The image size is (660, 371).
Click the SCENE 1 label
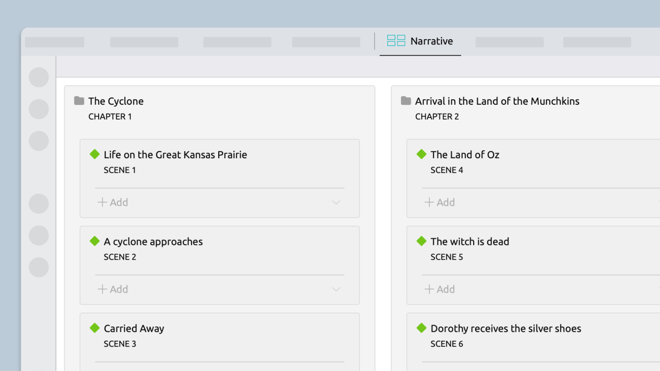point(120,170)
